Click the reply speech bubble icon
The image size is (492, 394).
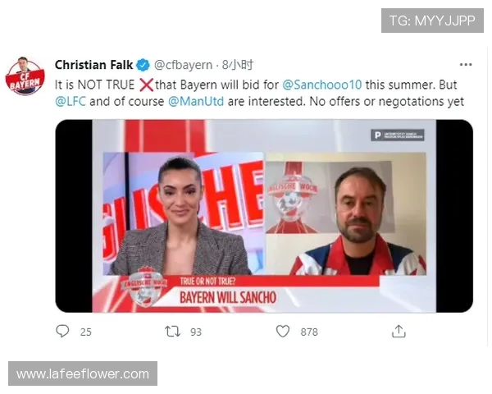tap(62, 331)
